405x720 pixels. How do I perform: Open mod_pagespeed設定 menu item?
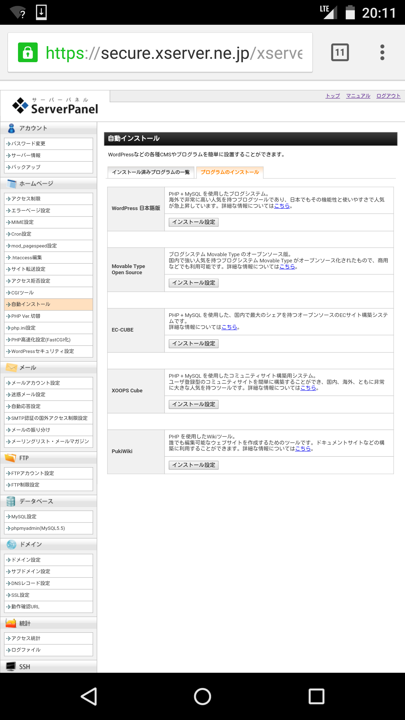(x=49, y=246)
